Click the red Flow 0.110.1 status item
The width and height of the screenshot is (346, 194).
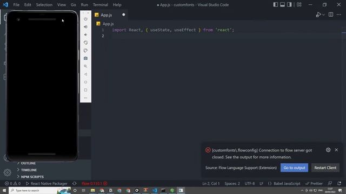point(95,183)
